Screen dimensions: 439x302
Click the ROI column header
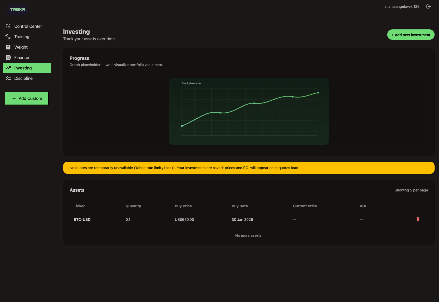point(363,206)
